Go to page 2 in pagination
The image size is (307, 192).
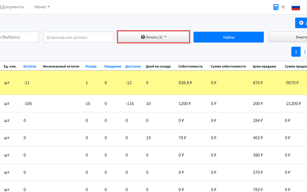(x=304, y=52)
